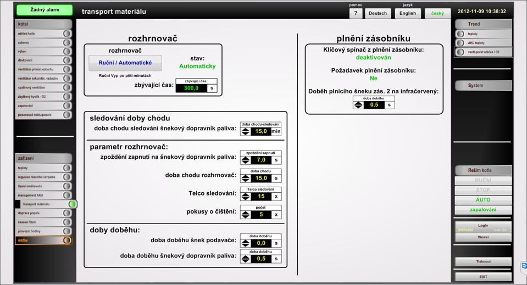Open the náhled kotle page

(x=43, y=33)
